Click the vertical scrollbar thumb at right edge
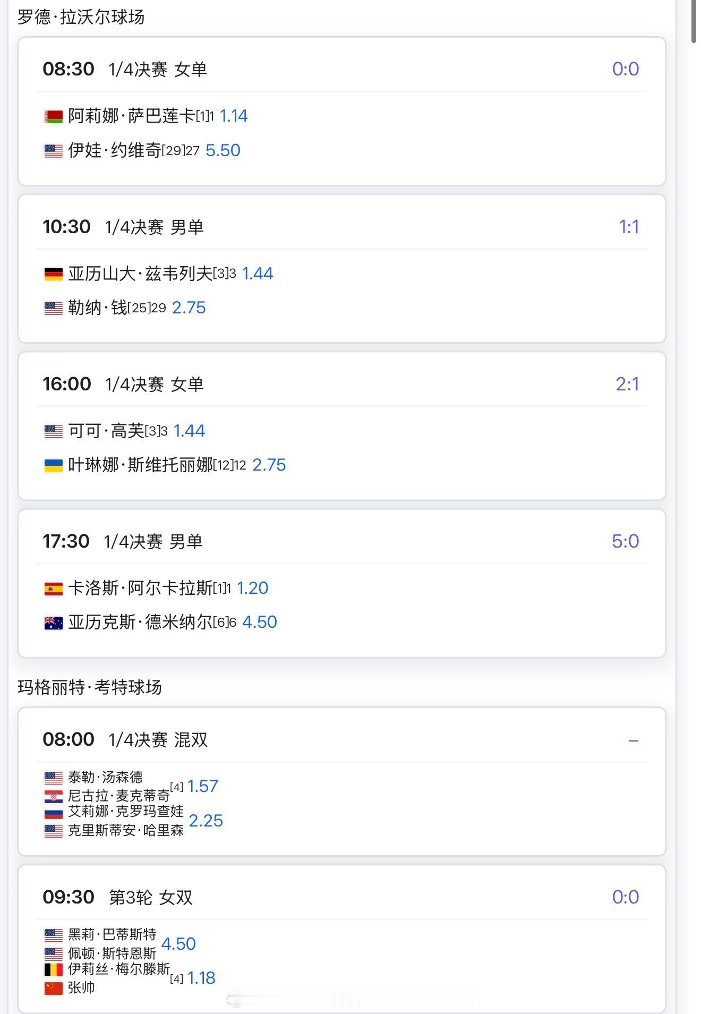 694,21
